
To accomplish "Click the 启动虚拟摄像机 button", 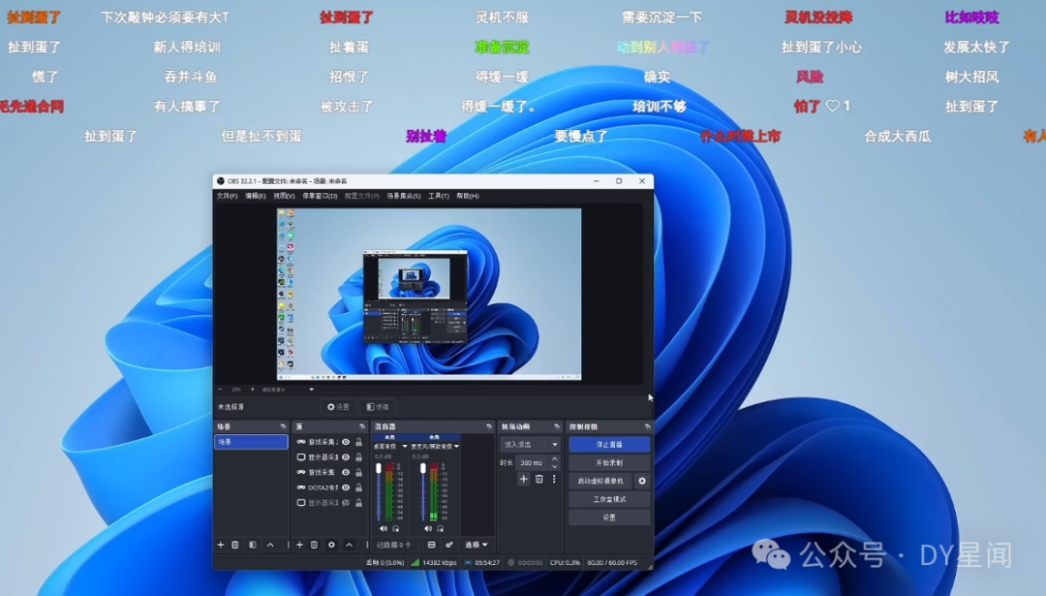I will click(600, 481).
